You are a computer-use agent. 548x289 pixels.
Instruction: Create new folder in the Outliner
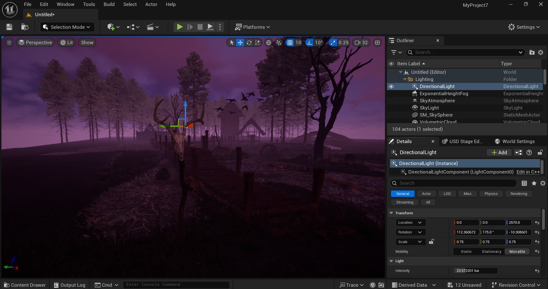click(532, 52)
